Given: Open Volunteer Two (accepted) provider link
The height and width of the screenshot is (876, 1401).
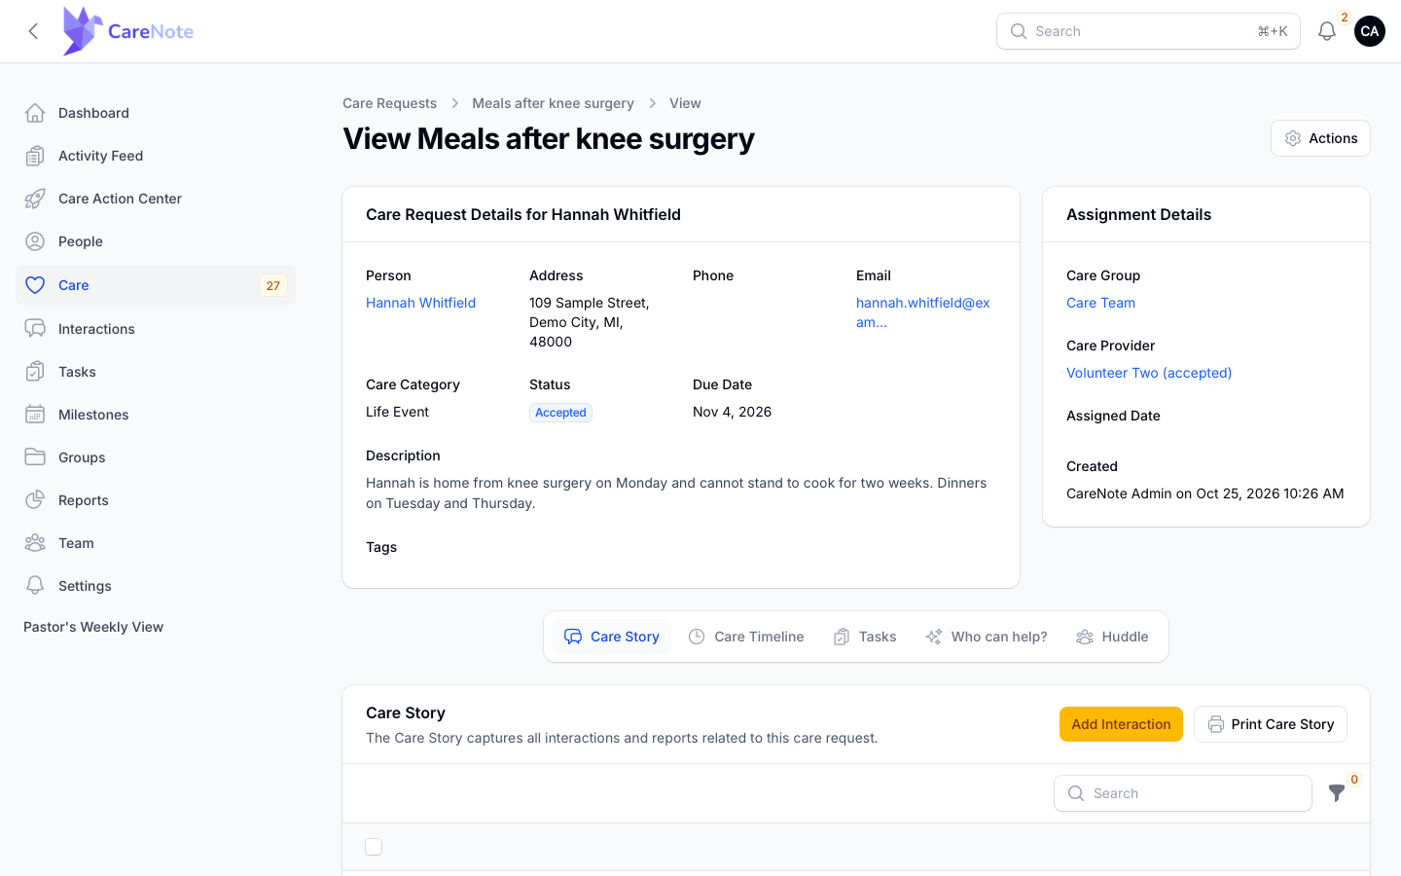Looking at the screenshot, I should pyautogui.click(x=1149, y=373).
